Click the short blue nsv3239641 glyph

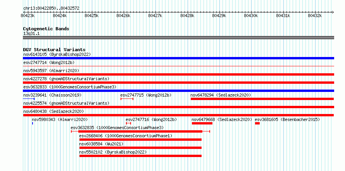tap(29, 99)
